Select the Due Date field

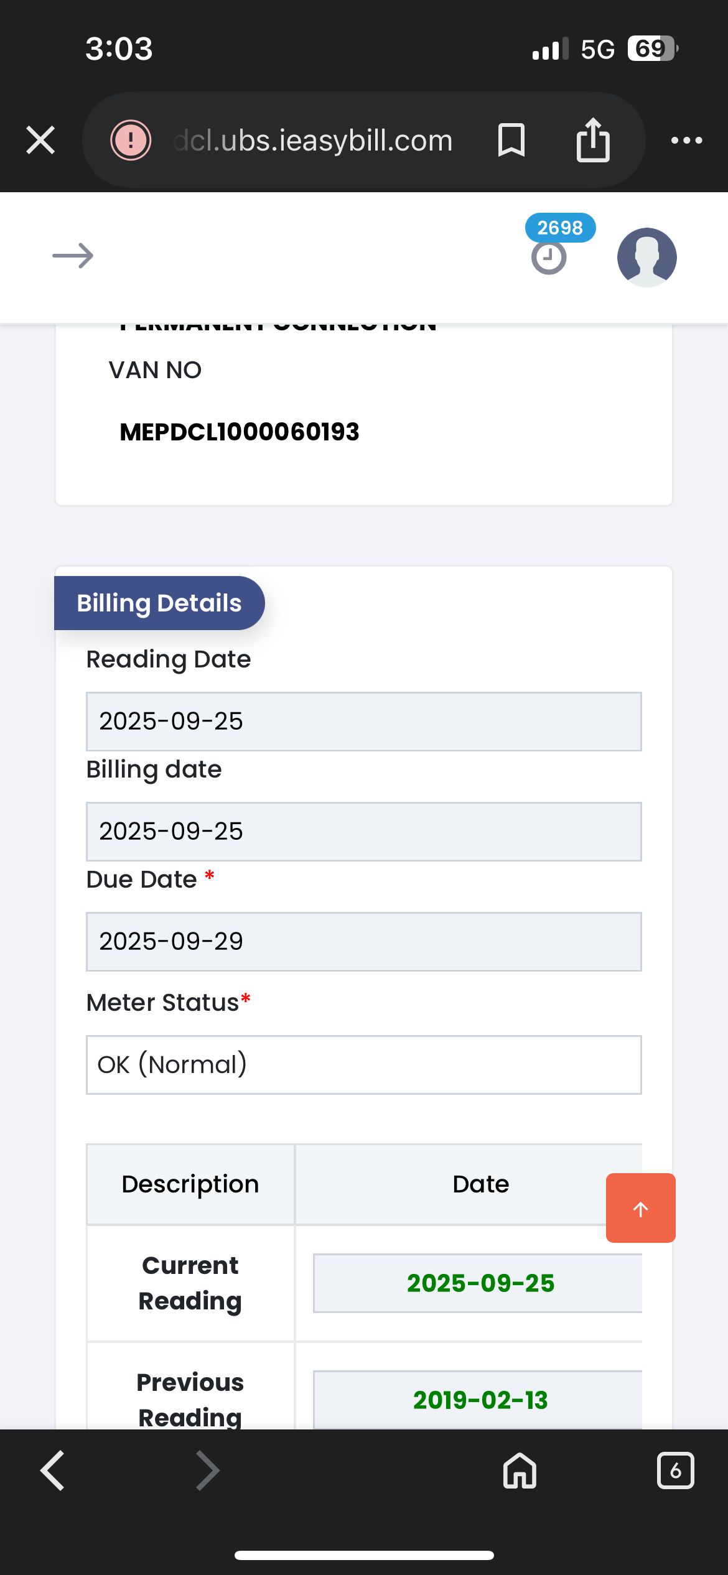click(363, 941)
